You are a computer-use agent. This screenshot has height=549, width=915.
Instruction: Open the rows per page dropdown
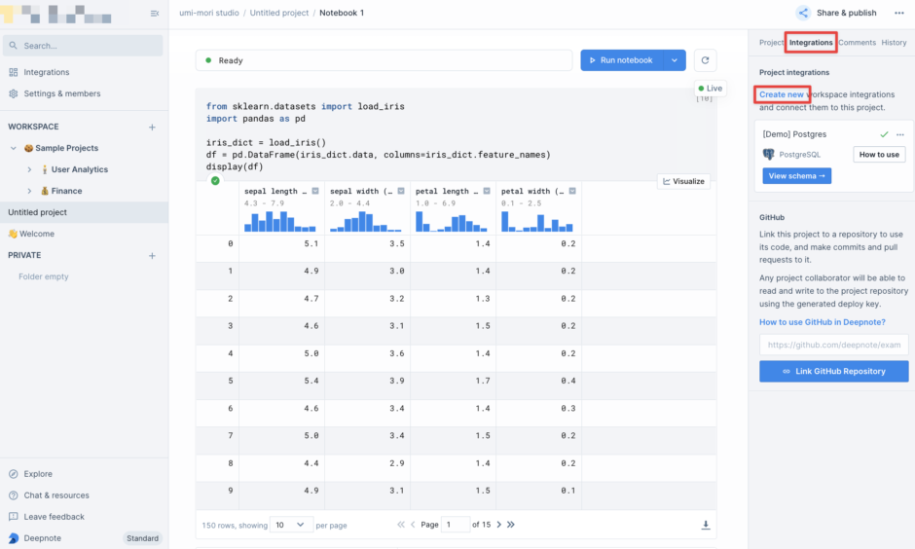pos(291,525)
